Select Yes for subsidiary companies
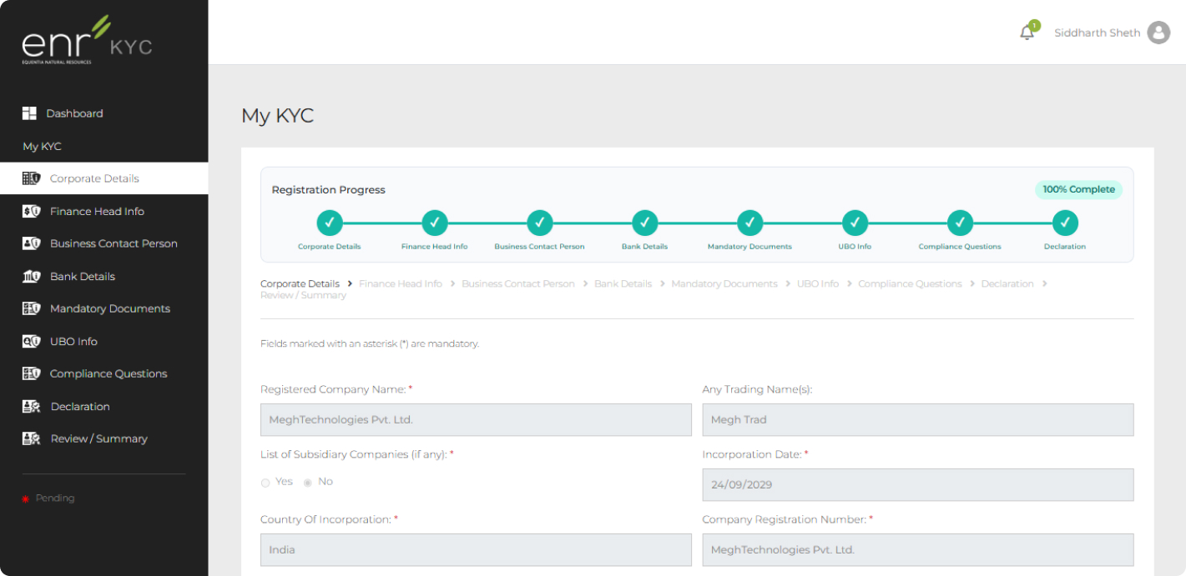The height and width of the screenshot is (576, 1186). point(265,483)
